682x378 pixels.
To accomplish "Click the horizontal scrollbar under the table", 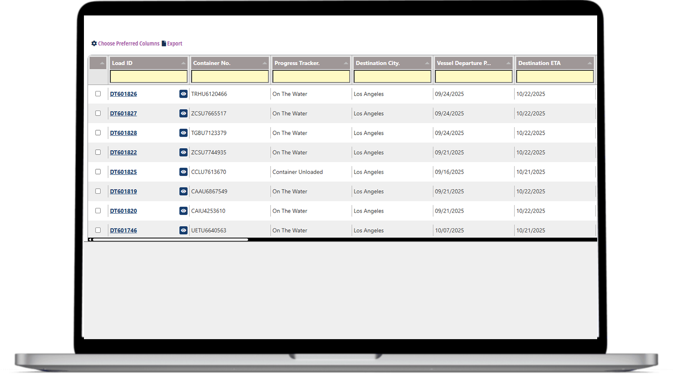I will tap(170, 240).
